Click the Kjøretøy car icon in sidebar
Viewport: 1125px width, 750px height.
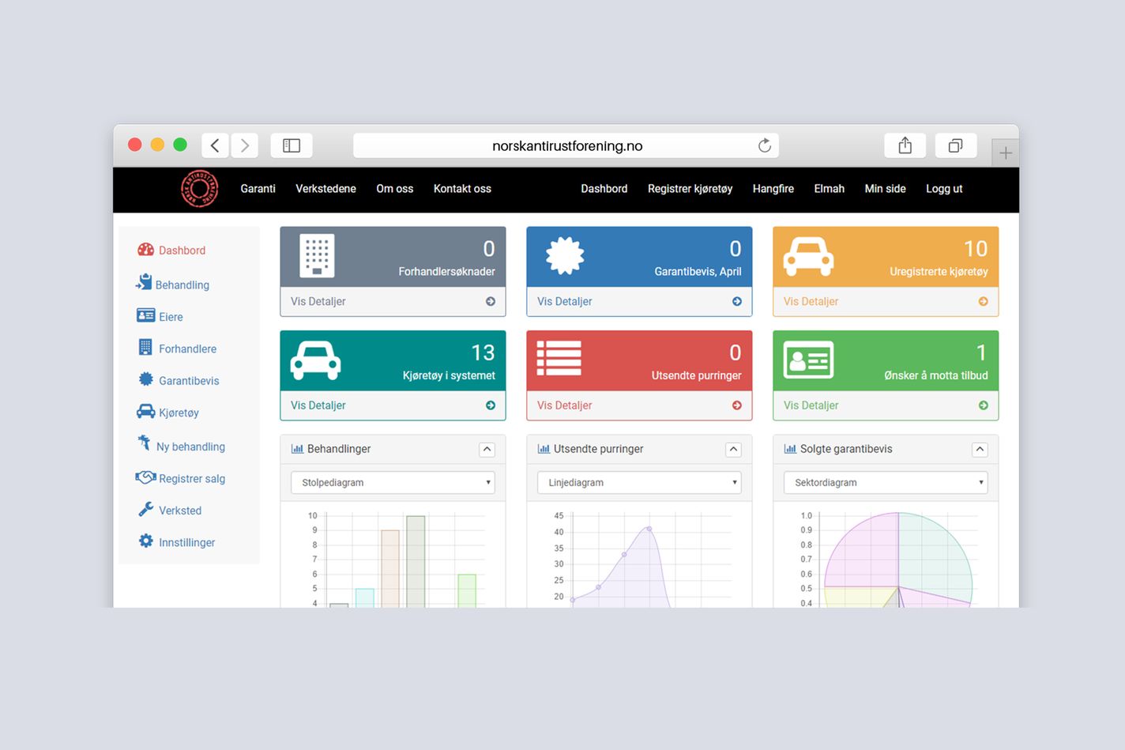tap(145, 411)
